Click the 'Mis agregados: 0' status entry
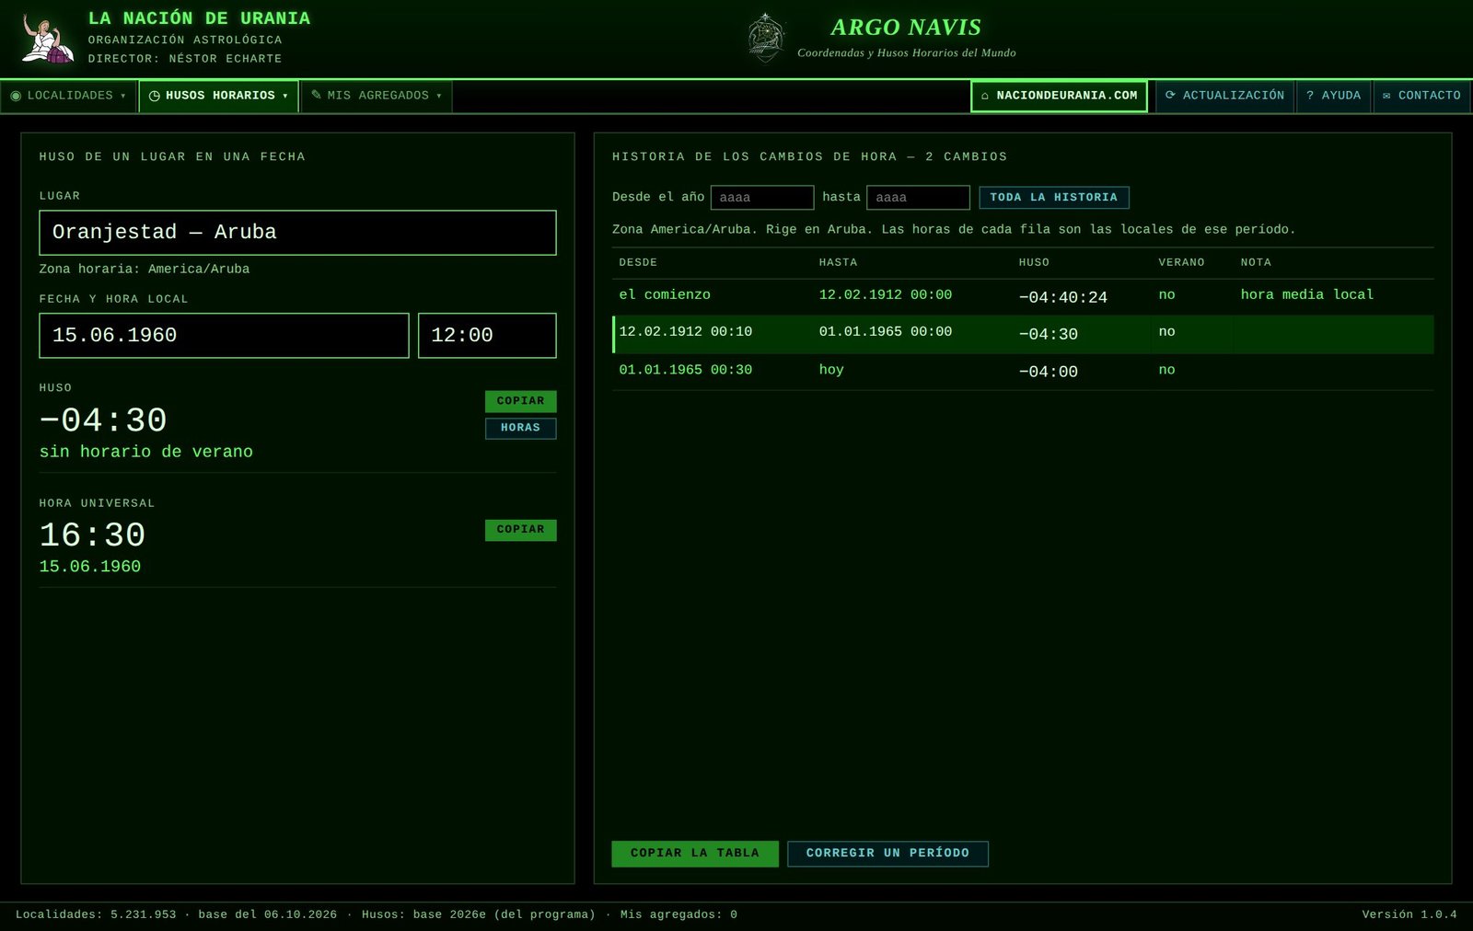 coord(679,914)
